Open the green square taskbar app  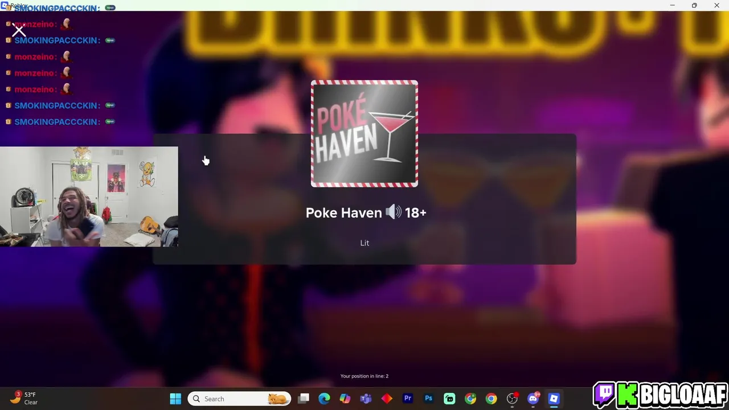[x=449, y=399]
